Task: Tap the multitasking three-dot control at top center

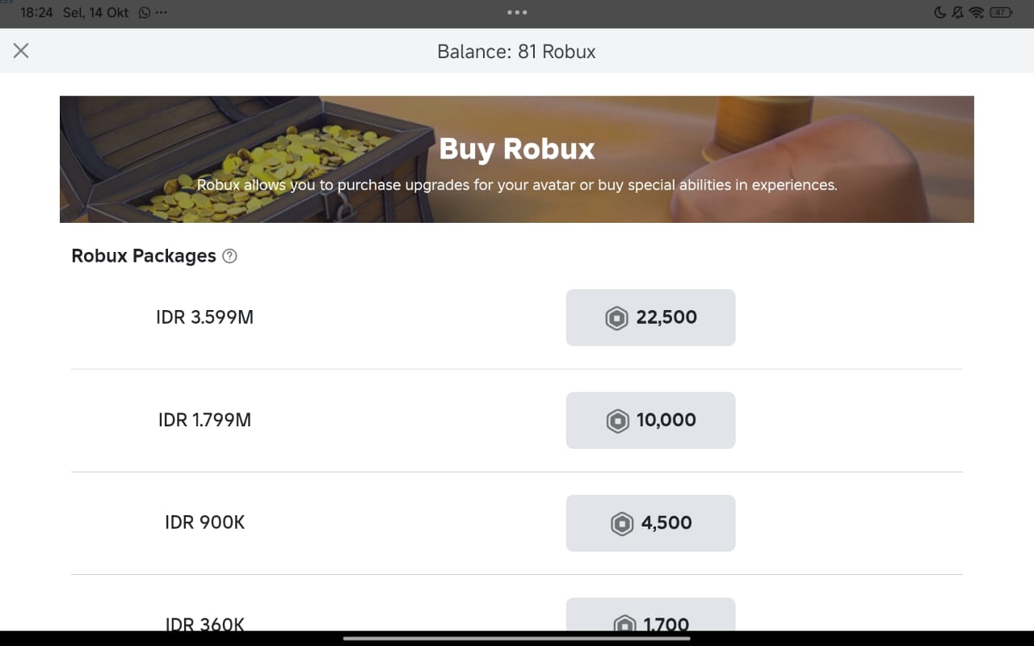Action: pyautogui.click(x=517, y=12)
